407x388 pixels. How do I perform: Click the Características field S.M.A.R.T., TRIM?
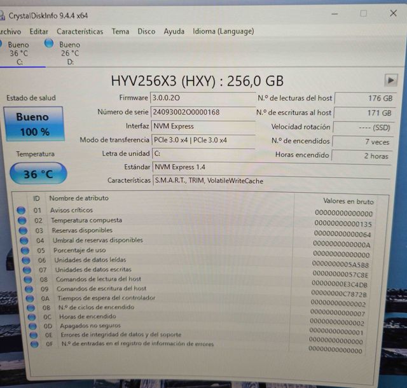click(272, 181)
